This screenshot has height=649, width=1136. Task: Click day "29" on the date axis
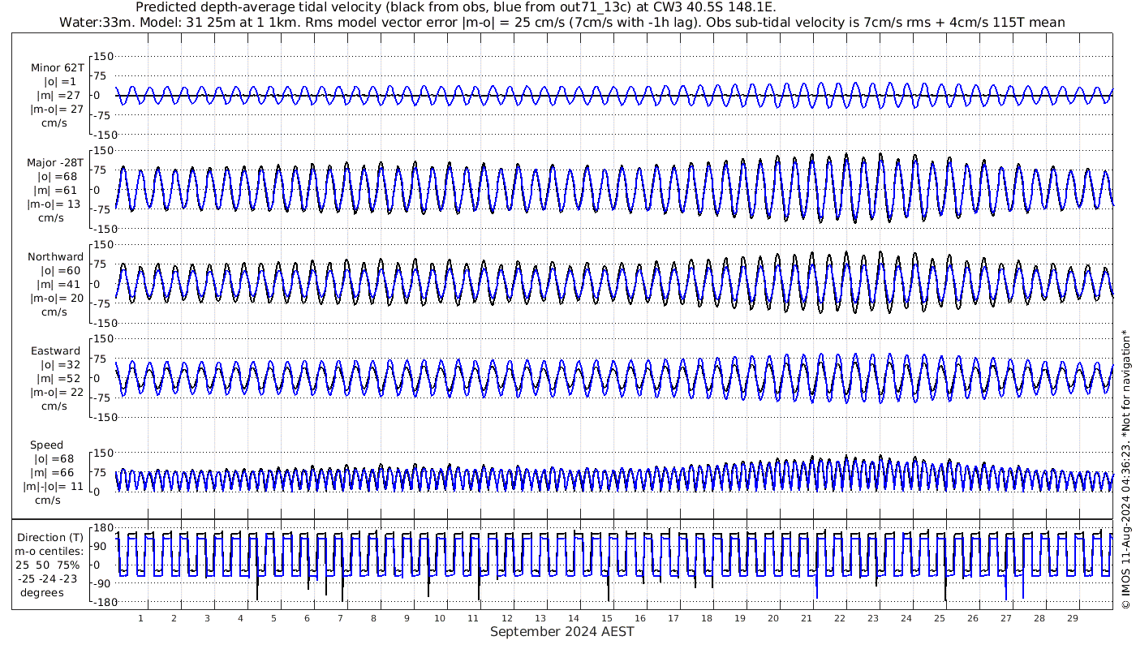1072,618
